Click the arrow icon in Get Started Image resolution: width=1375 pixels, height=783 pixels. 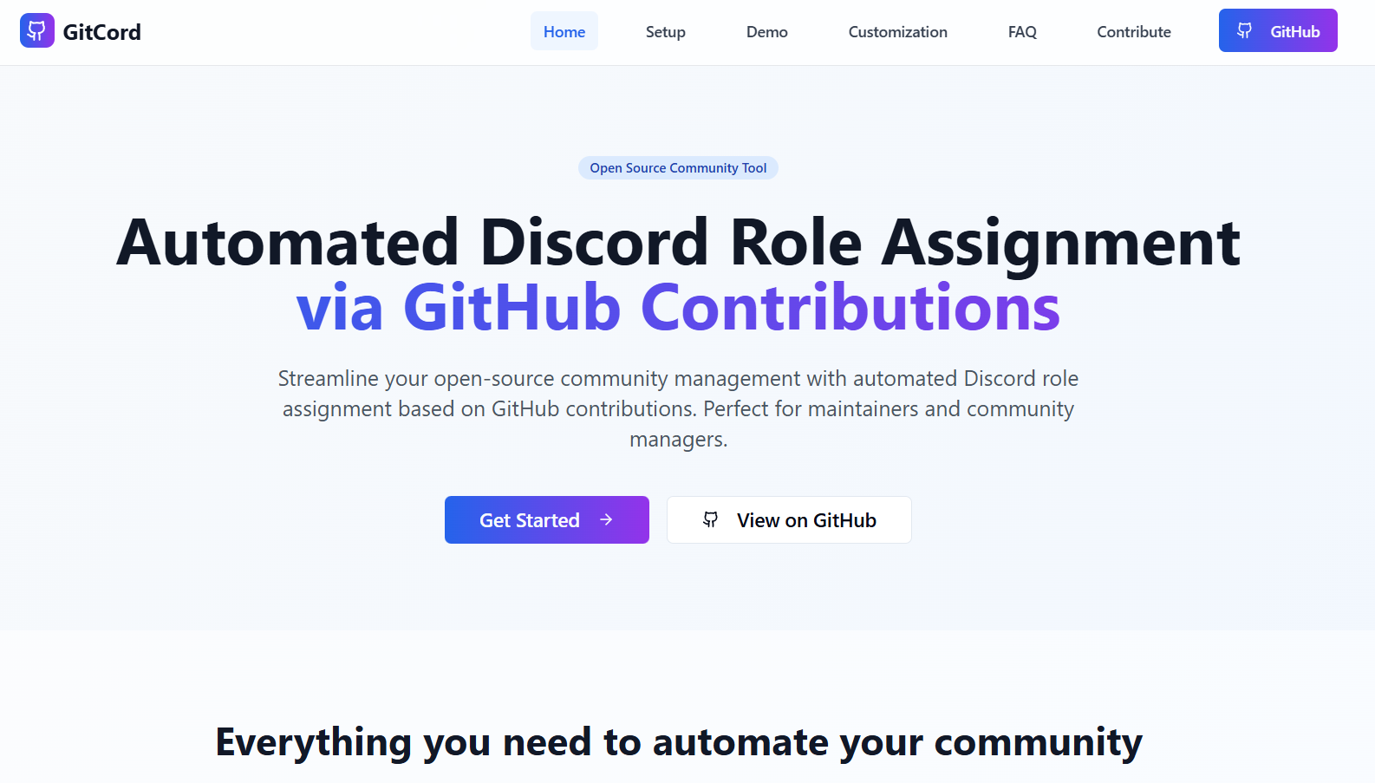tap(606, 519)
